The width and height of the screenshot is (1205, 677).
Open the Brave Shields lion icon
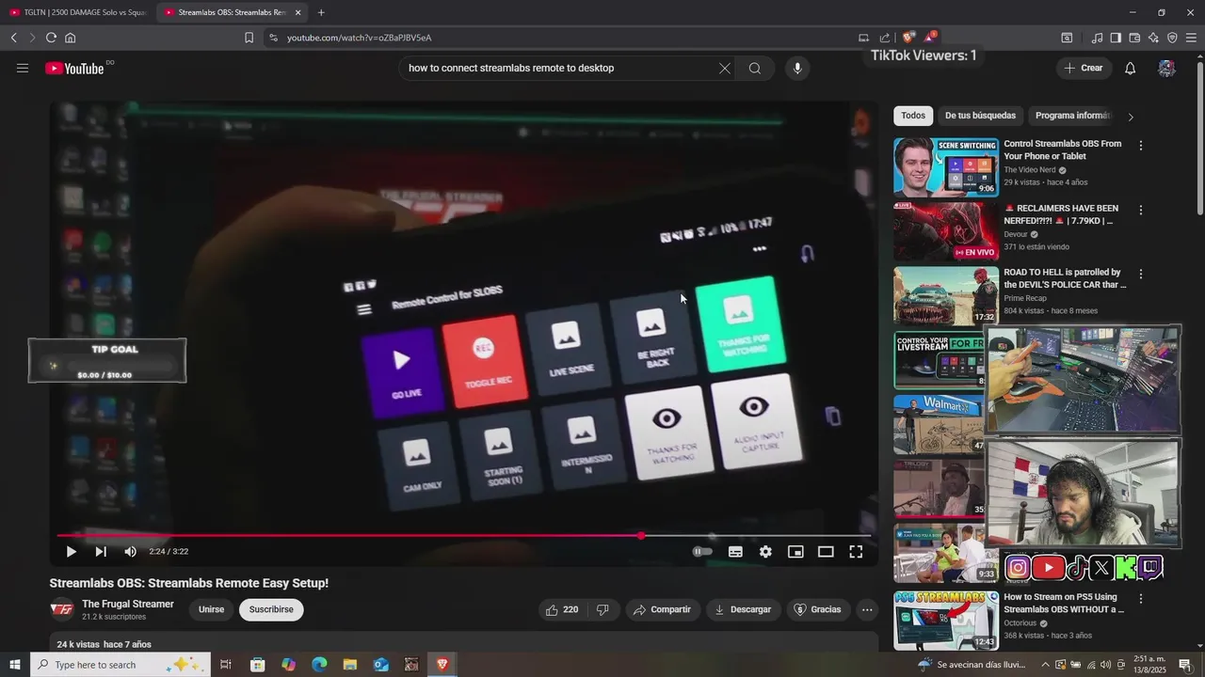point(908,38)
